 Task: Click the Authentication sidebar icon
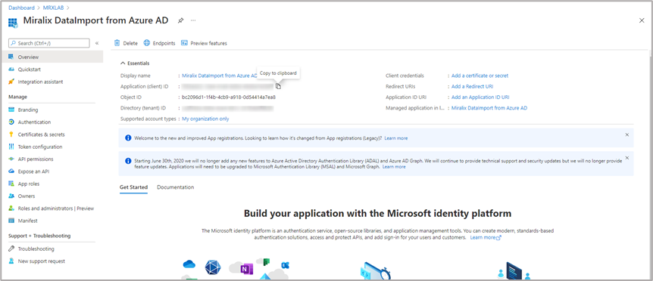[11, 122]
